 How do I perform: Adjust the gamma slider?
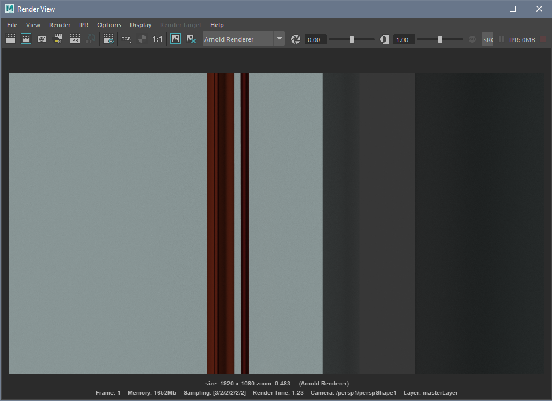click(440, 39)
